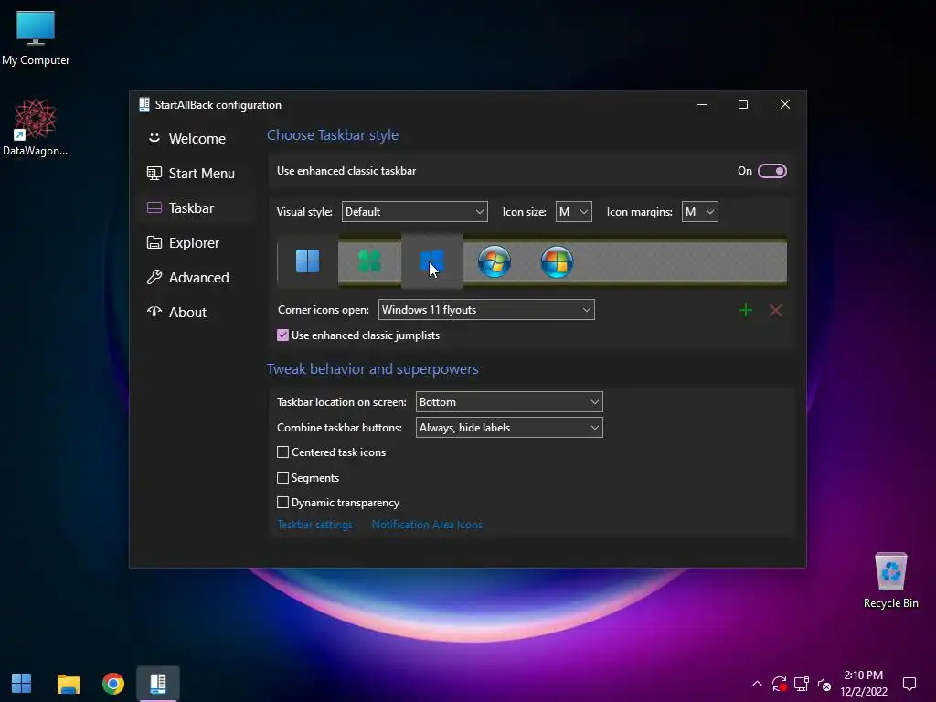Select the Windows 11 logo start button style

[x=307, y=261]
